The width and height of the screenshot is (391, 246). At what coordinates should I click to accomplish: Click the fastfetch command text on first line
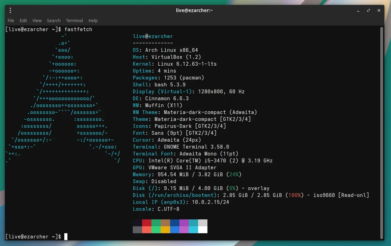(78, 29)
